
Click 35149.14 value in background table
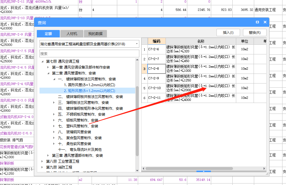click(x=203, y=180)
